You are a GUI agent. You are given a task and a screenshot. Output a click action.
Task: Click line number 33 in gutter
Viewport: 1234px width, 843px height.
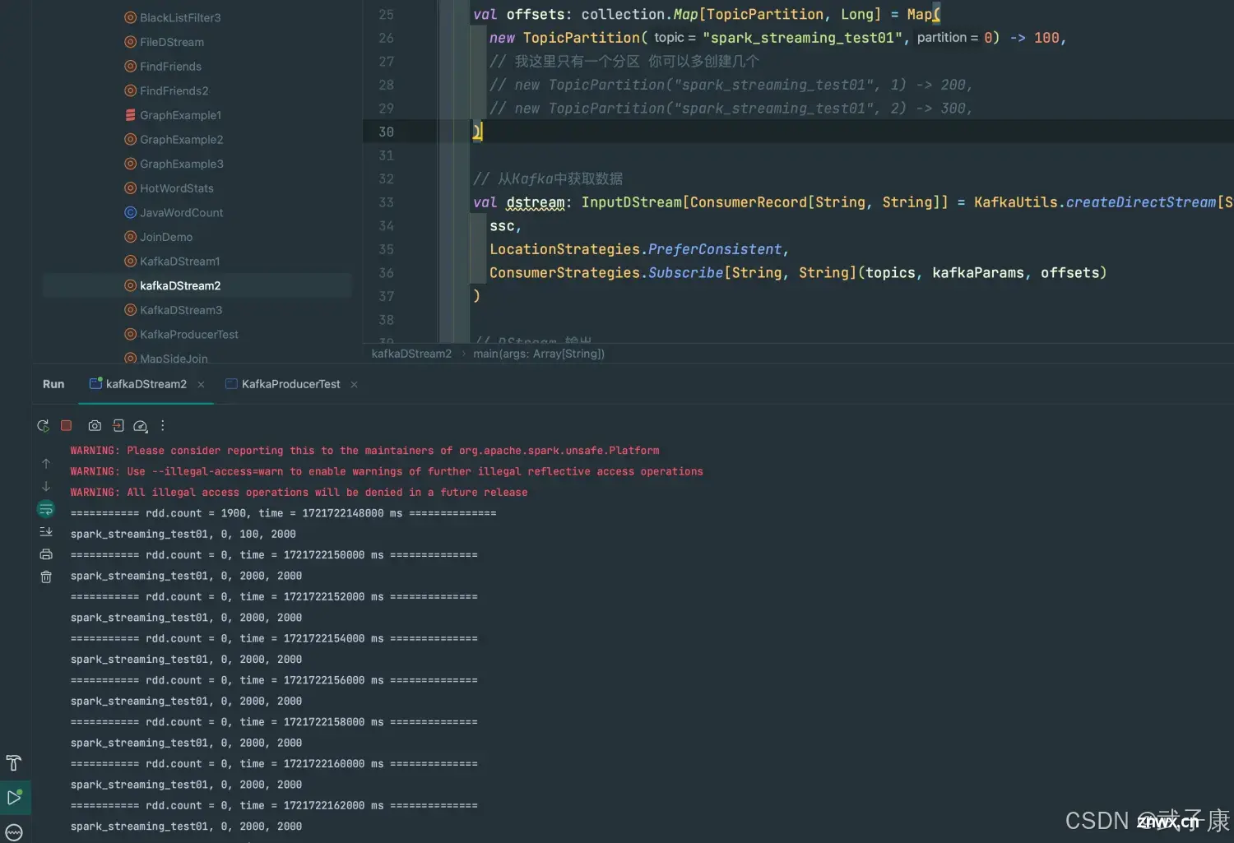point(386,202)
